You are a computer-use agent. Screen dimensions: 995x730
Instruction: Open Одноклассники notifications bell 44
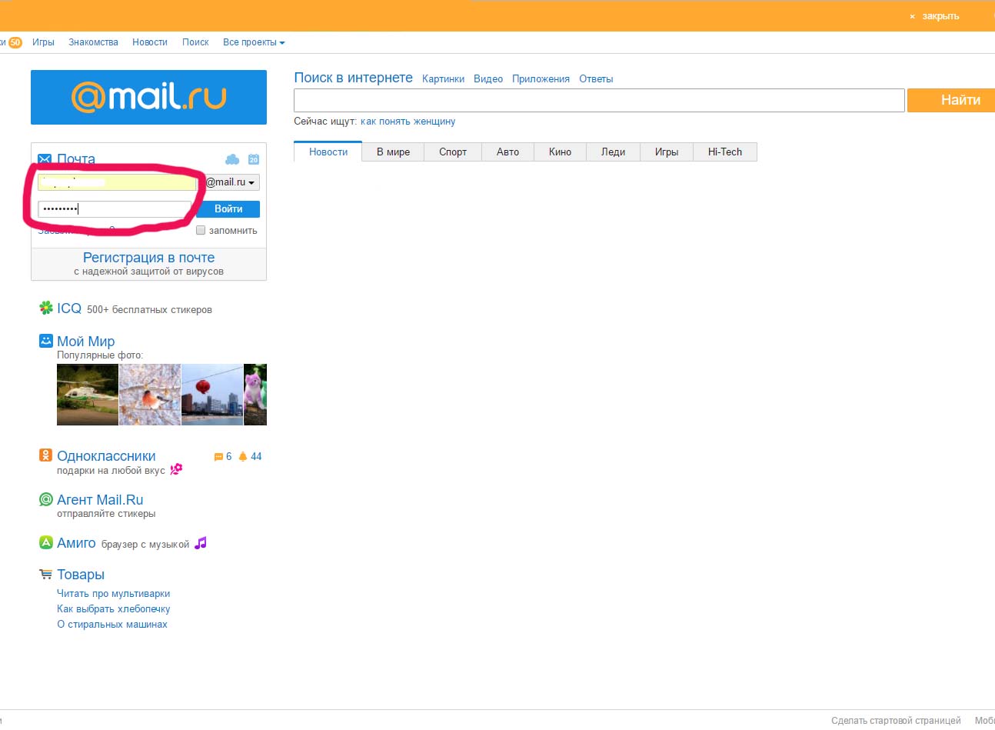coord(250,456)
